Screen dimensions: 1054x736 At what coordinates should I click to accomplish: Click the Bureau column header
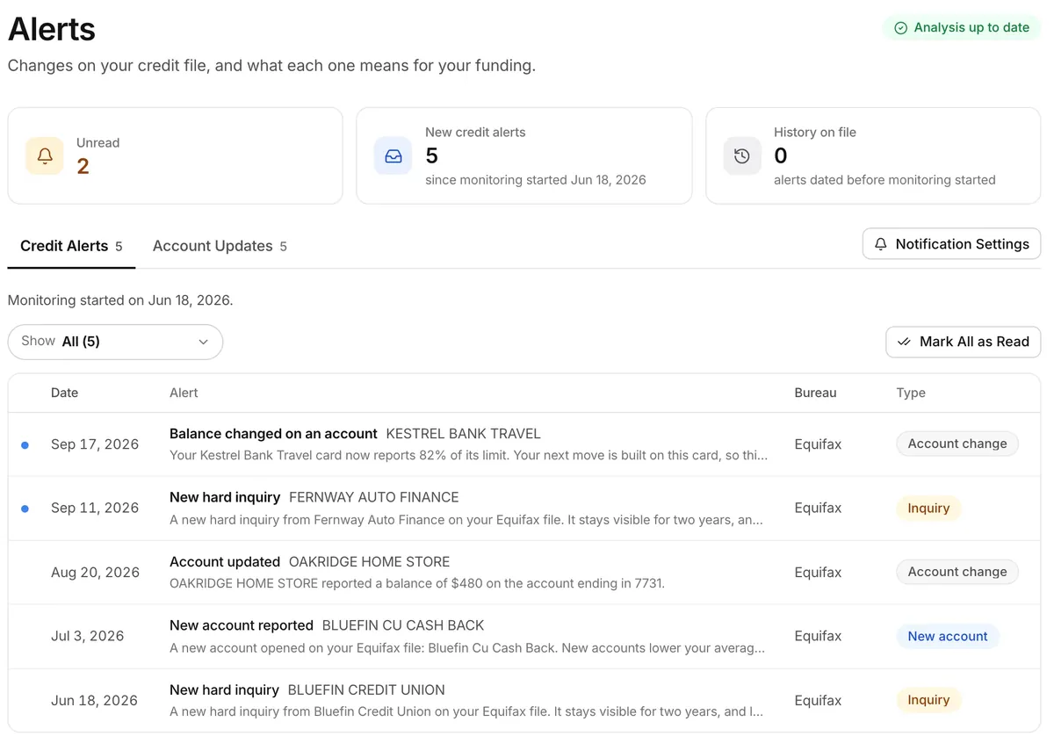click(815, 393)
